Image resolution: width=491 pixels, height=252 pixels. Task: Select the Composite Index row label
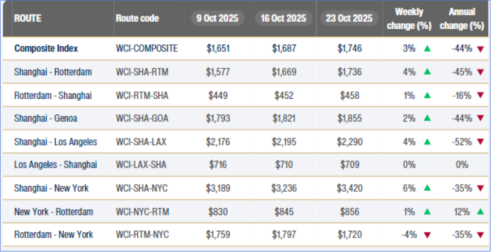46,49
